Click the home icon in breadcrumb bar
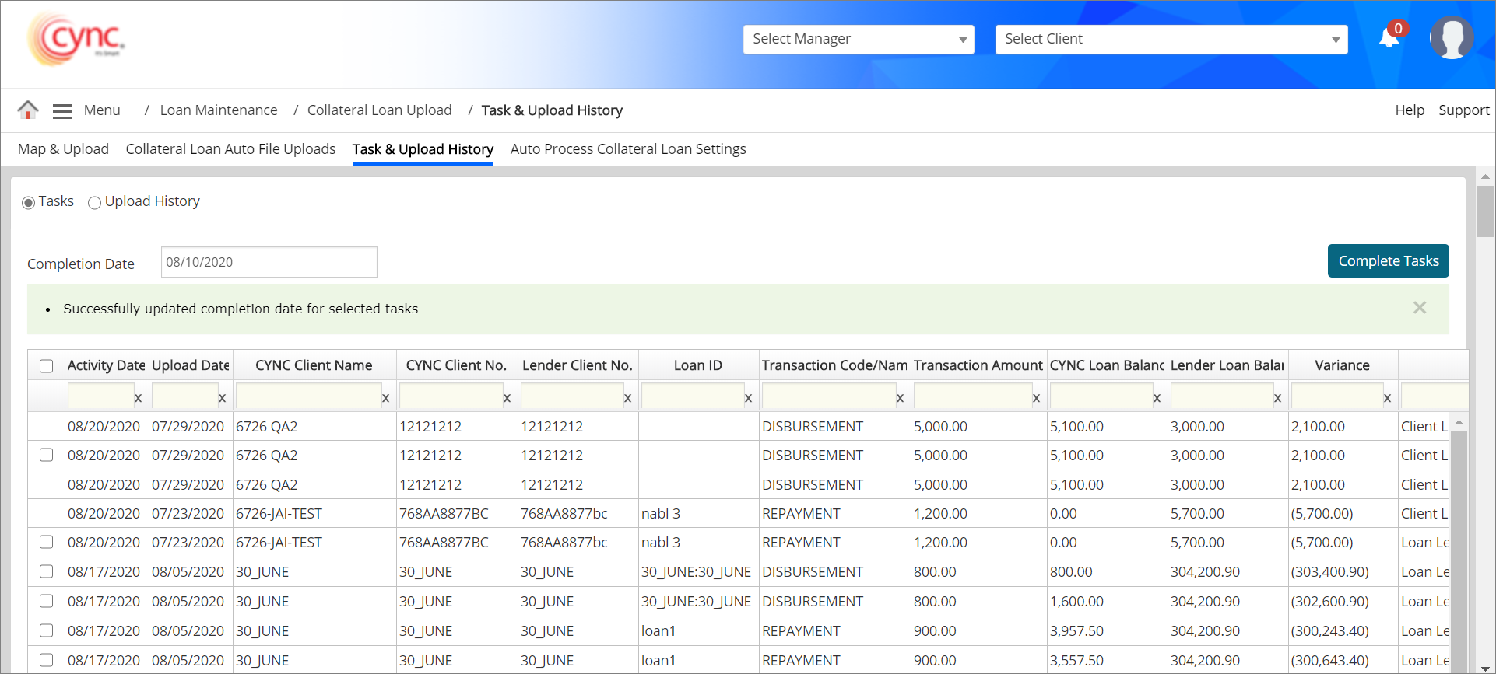1496x674 pixels. (28, 110)
